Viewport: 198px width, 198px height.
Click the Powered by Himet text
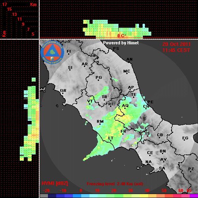121,43
